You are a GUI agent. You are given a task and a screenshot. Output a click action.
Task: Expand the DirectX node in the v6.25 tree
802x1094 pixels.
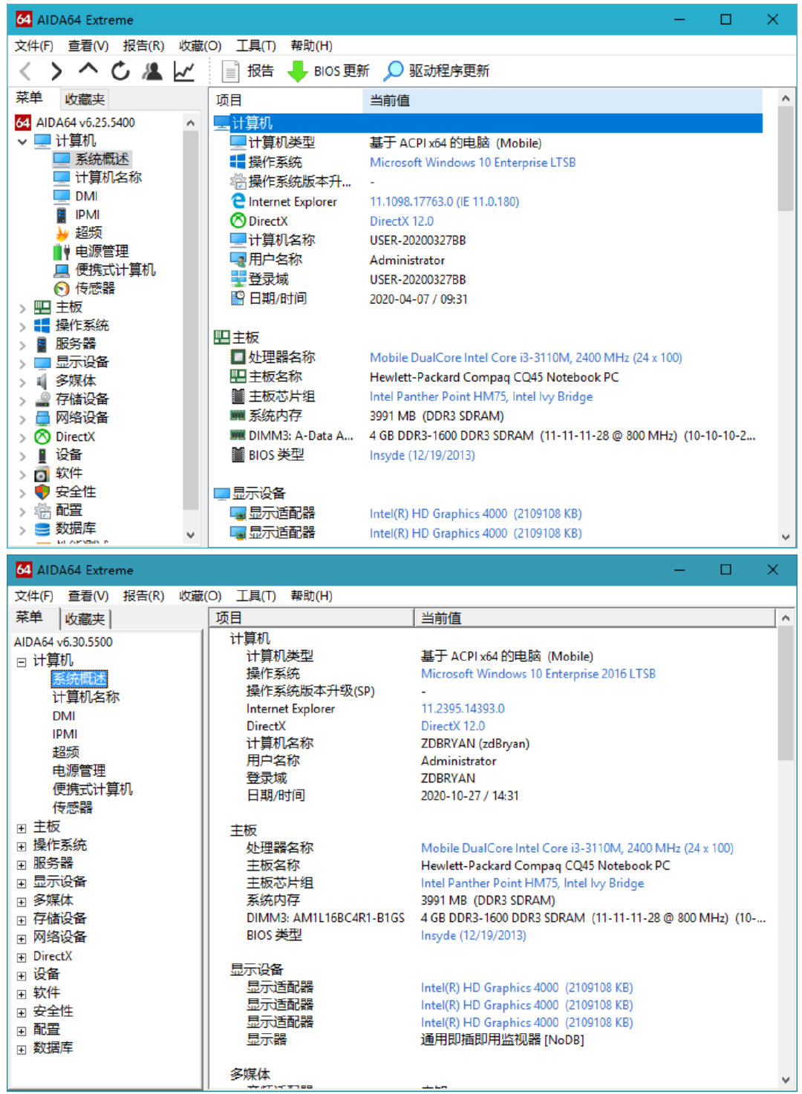pos(22,437)
